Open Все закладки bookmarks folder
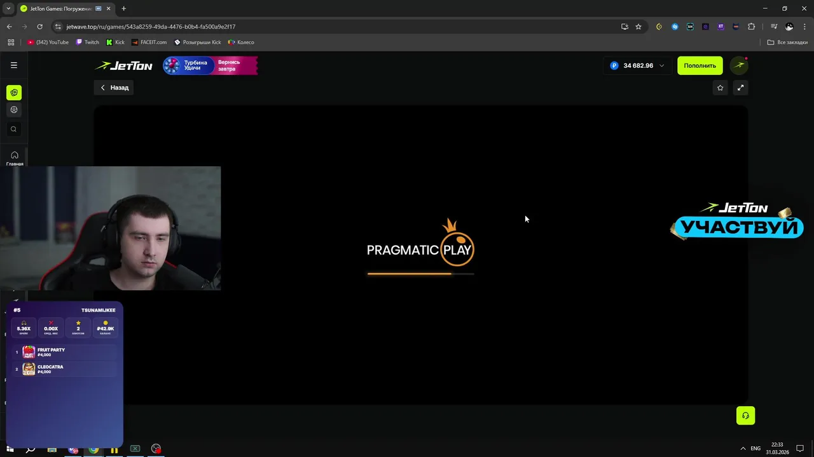814x457 pixels. [x=787, y=43]
